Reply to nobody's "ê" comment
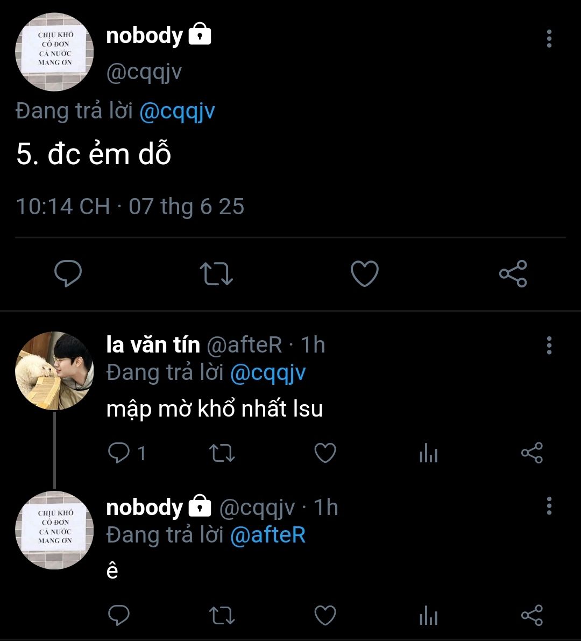The image size is (581, 641). pos(118,616)
